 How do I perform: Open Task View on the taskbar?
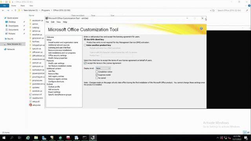20,137
